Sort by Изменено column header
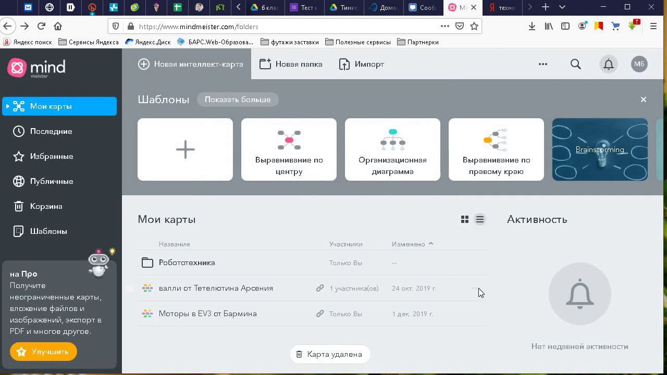Screen dimensions: 667x375 (412, 244)
